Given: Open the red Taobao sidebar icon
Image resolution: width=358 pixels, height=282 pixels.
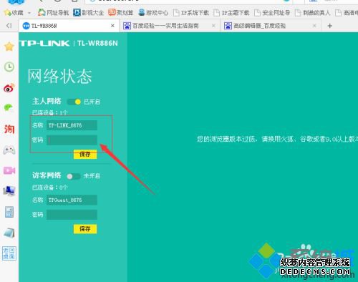Looking at the screenshot, I should tap(9, 129).
